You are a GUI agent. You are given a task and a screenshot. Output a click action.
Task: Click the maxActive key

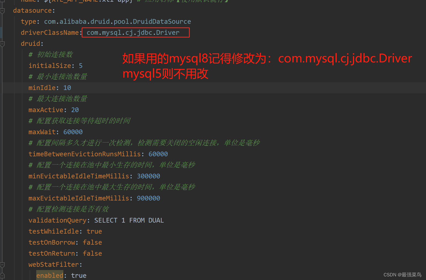pyautogui.click(x=46, y=110)
